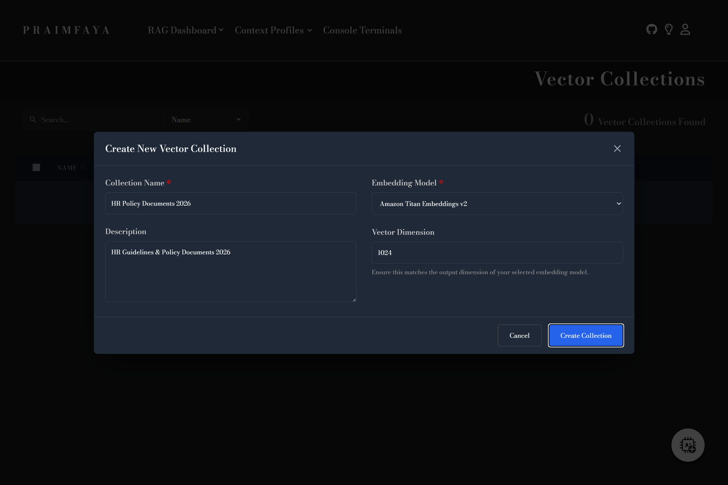728x485 pixels.
Task: Open the Name filter dropdown
Action: click(206, 120)
